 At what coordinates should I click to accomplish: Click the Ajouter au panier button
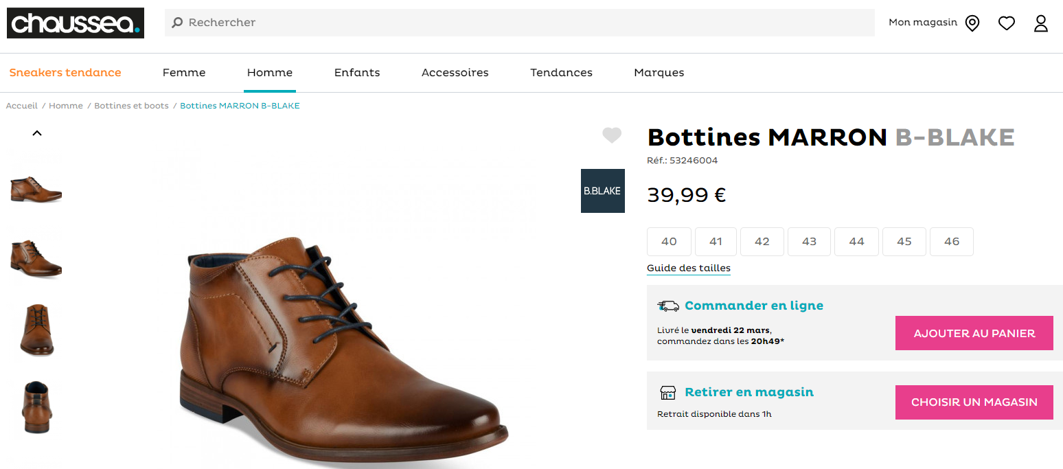[x=974, y=333]
